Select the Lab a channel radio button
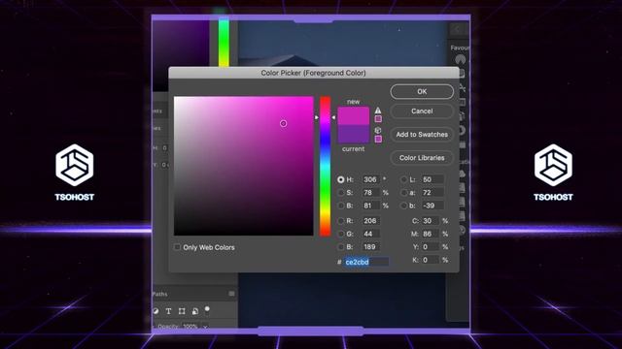This screenshot has width=622, height=349. (x=404, y=193)
